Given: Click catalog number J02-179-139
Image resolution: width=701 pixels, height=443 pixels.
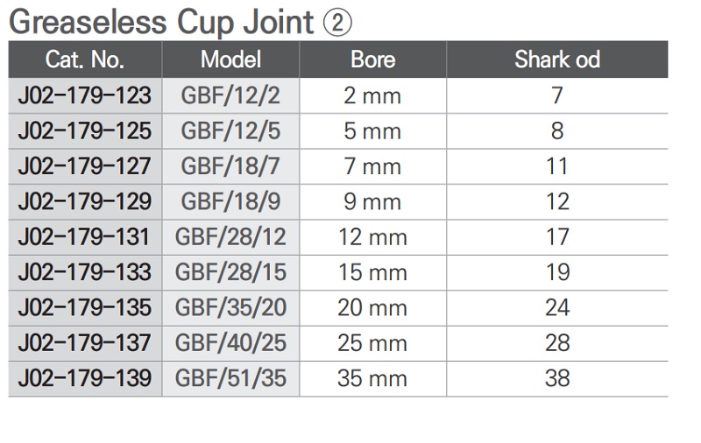Looking at the screenshot, I should click(x=85, y=378).
